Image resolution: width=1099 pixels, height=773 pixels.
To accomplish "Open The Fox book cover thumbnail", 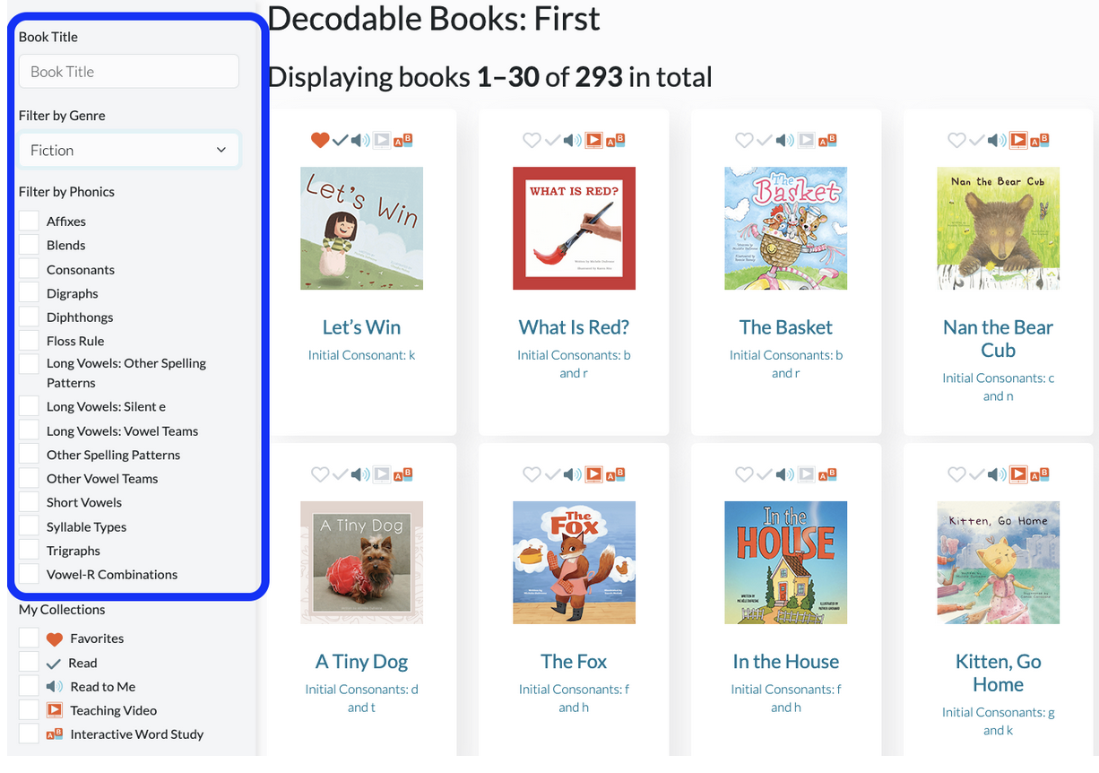I will point(574,562).
